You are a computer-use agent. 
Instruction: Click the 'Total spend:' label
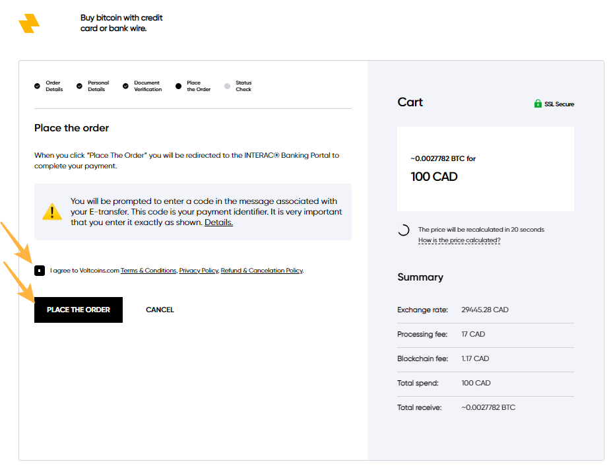[x=418, y=383]
